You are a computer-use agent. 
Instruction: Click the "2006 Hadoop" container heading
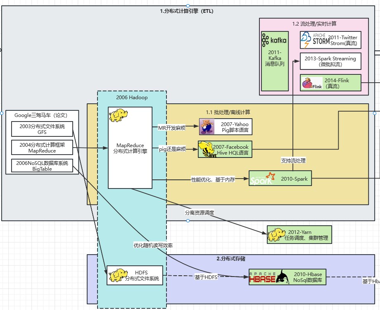[132, 98]
